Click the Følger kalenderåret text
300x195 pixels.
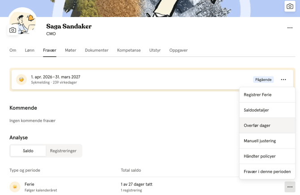[x=41, y=190]
